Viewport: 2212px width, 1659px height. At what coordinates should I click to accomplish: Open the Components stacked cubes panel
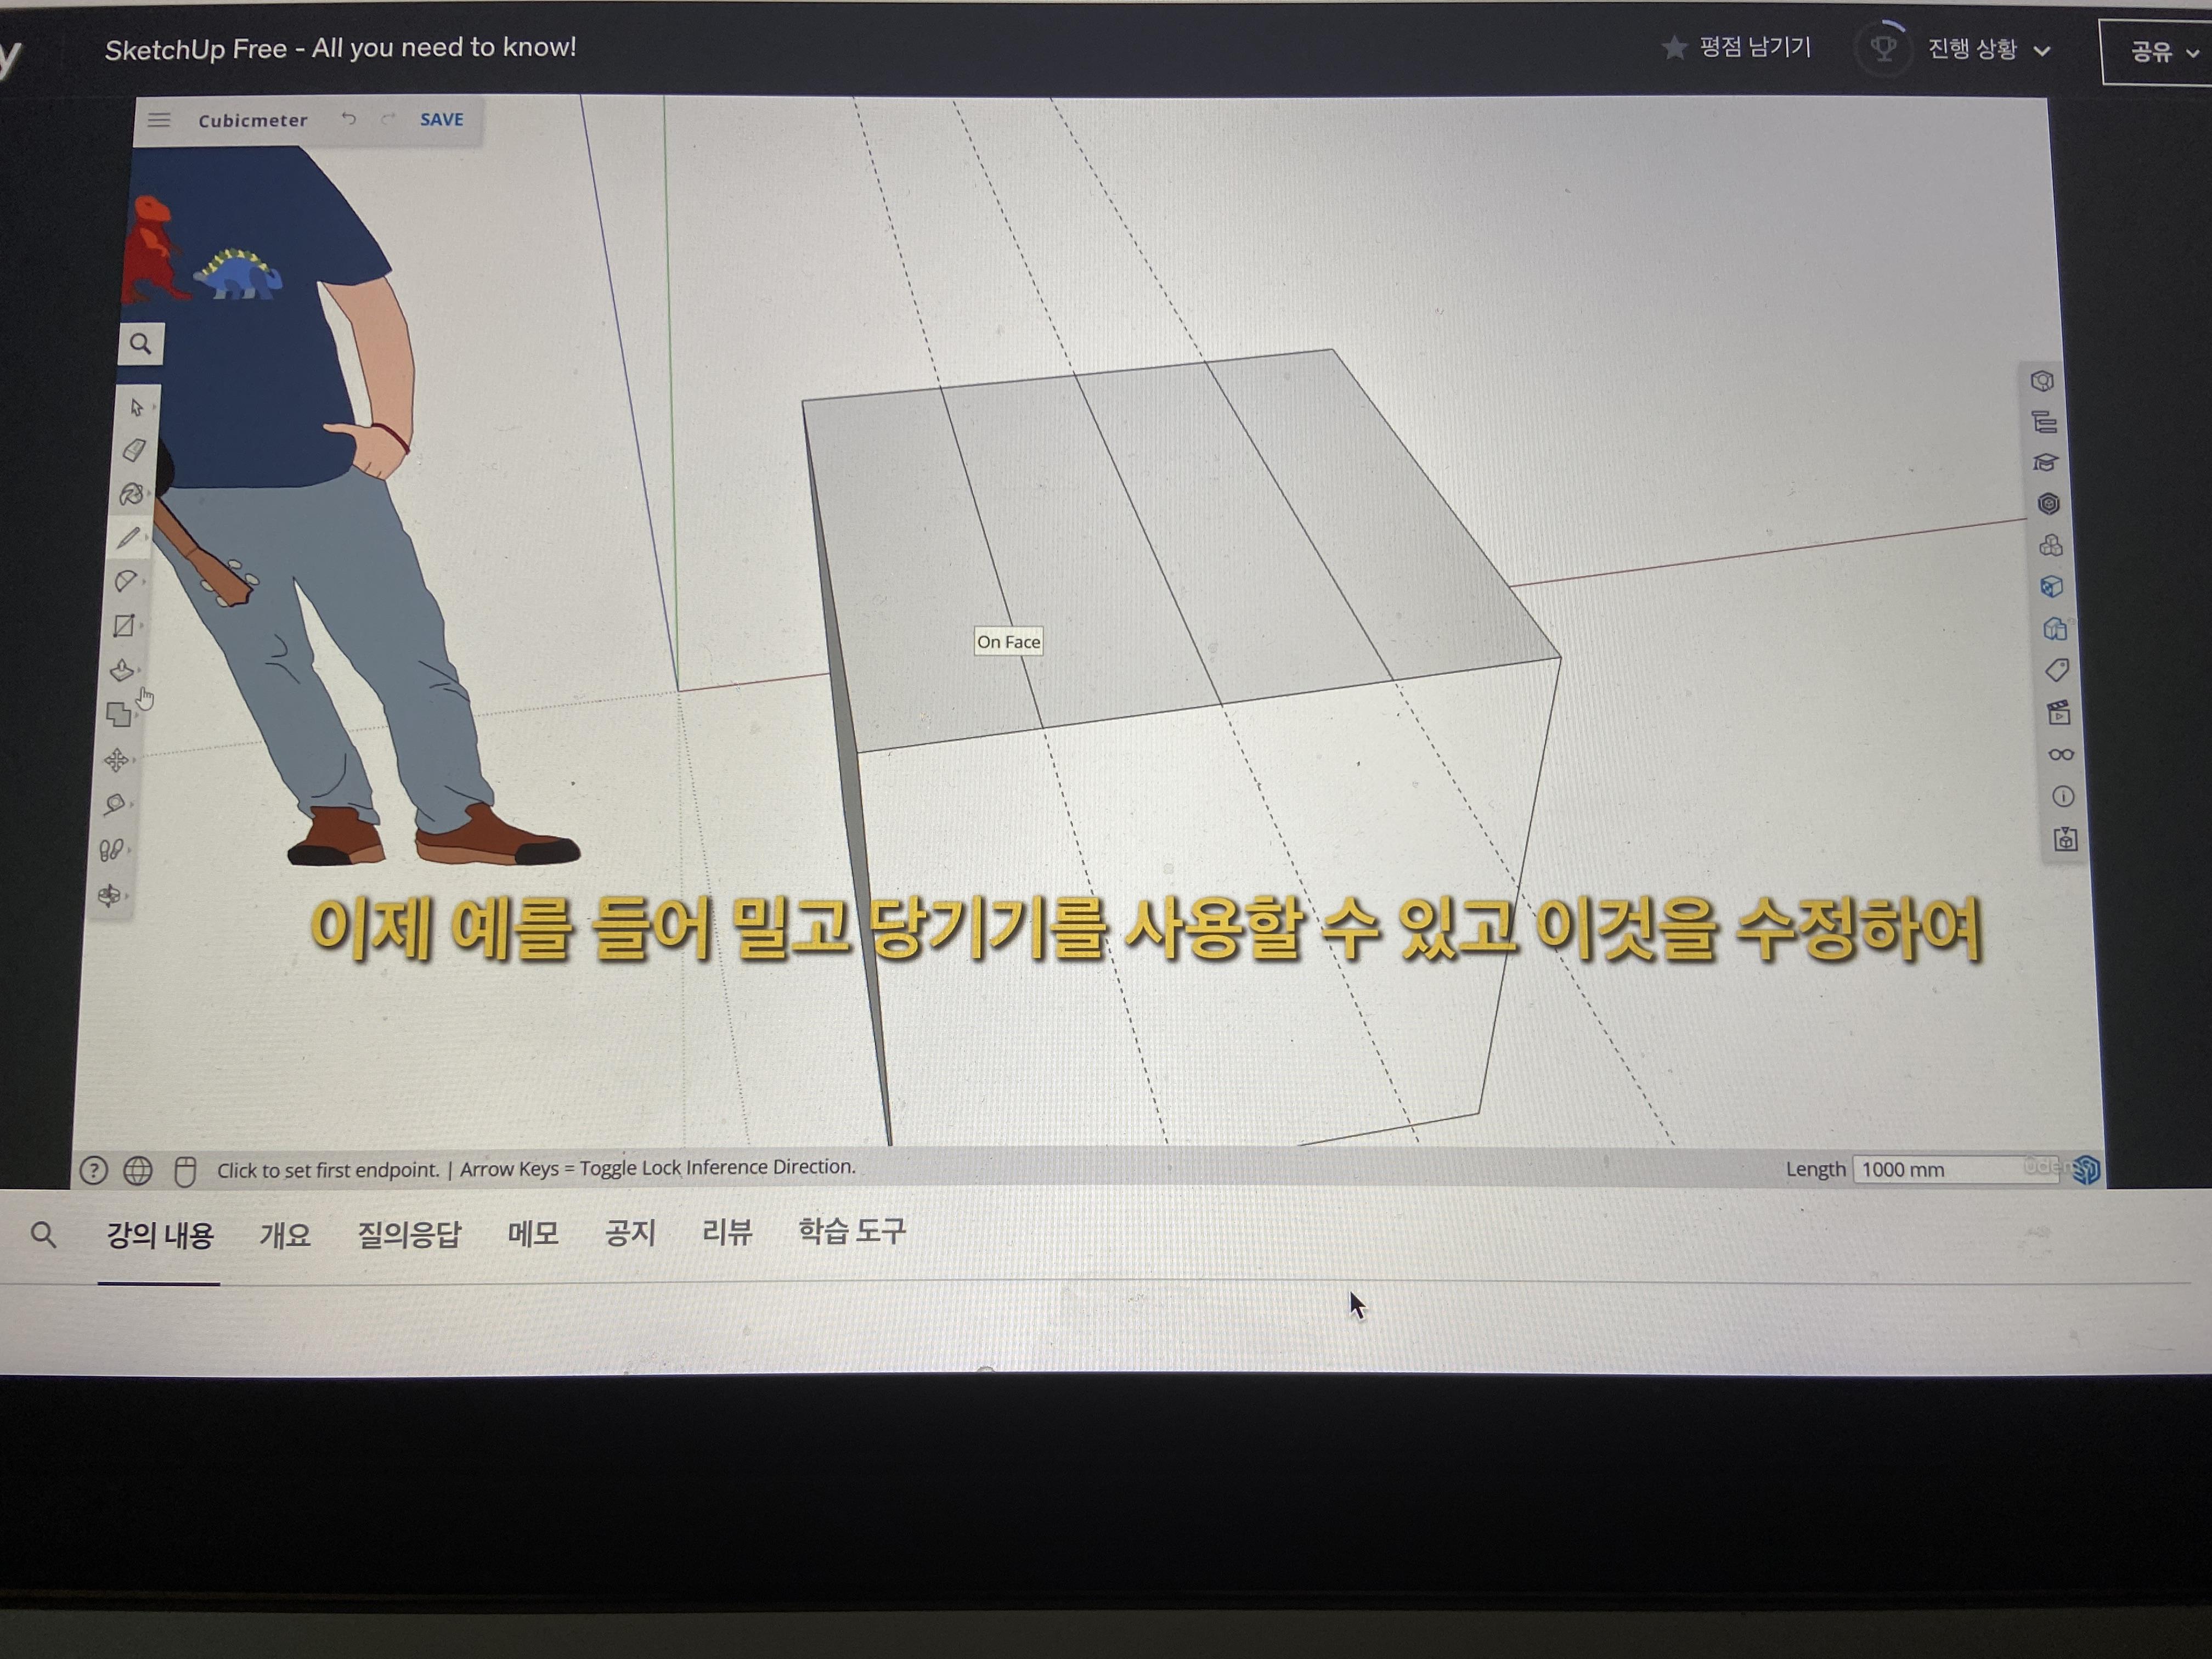(x=2050, y=546)
